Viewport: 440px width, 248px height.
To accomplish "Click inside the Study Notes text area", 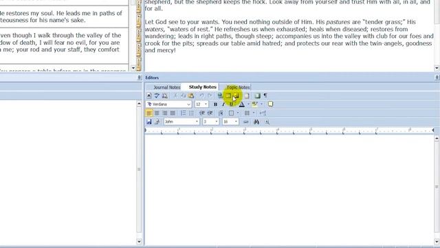I will tap(289, 190).
